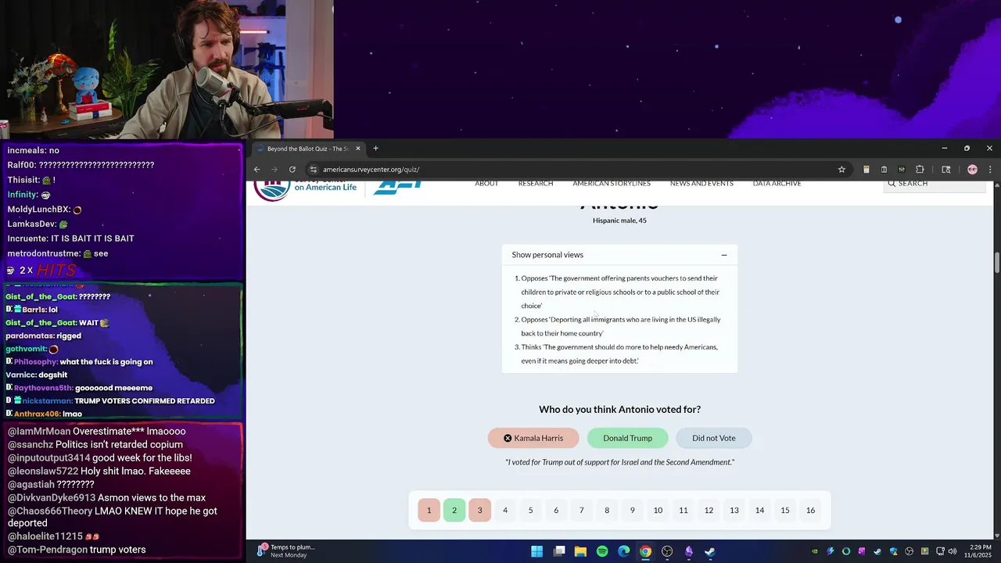Screen dimensions: 1001x563
Task: Jump to quiz question 14
Action: [x=759, y=510]
